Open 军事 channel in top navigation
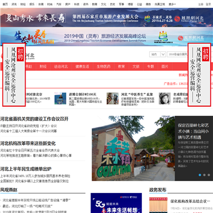The image size is (213, 213). 121,4
